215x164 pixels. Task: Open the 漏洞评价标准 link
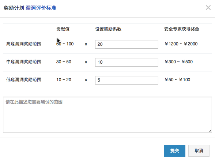click(41, 8)
